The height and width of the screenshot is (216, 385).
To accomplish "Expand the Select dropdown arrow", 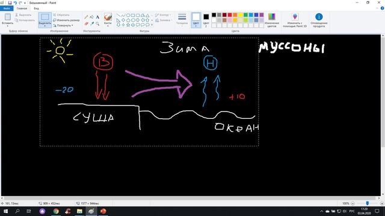I will coord(45,26).
